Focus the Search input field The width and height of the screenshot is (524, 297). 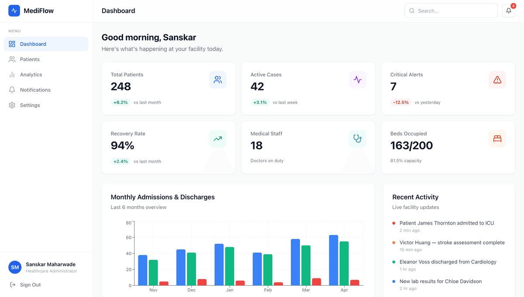point(451,11)
